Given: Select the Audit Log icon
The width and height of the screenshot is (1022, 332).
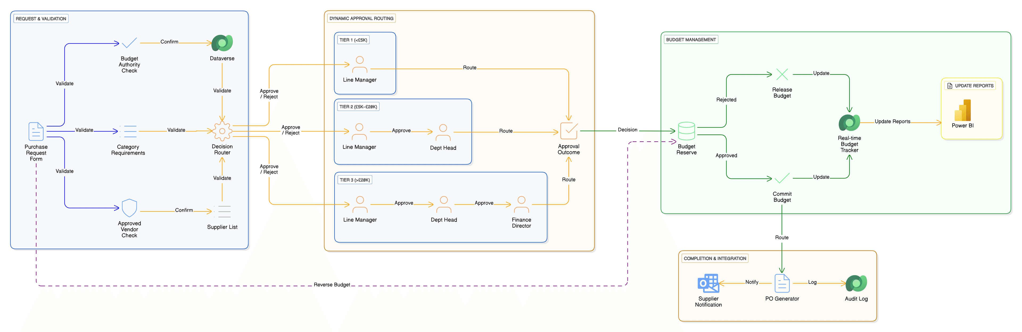Looking at the screenshot, I should pos(856,284).
